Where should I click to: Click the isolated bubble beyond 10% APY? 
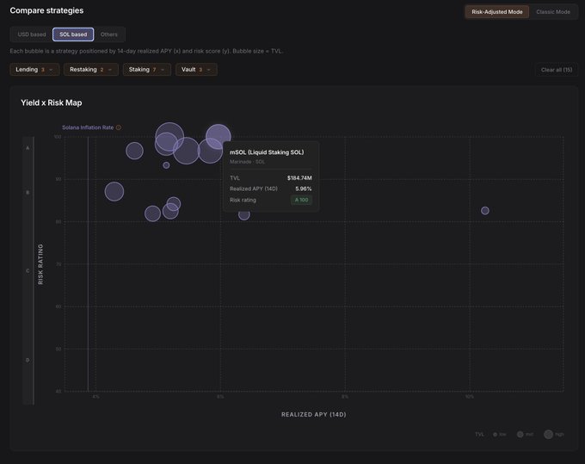484,211
